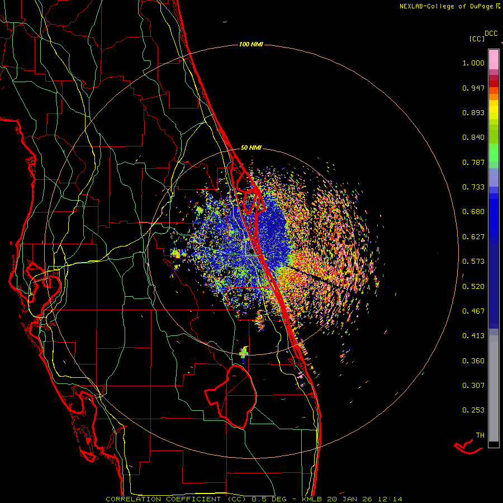This screenshot has height=503, width=503.
Task: Select the 0.520 legend value
Action: point(473,287)
